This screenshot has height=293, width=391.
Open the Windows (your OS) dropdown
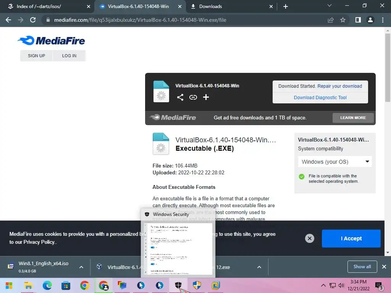tap(335, 162)
